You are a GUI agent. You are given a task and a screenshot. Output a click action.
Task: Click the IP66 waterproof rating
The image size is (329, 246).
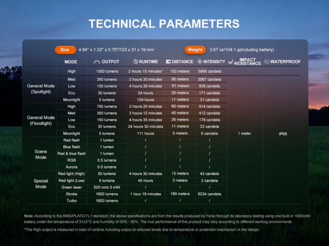click(x=283, y=134)
